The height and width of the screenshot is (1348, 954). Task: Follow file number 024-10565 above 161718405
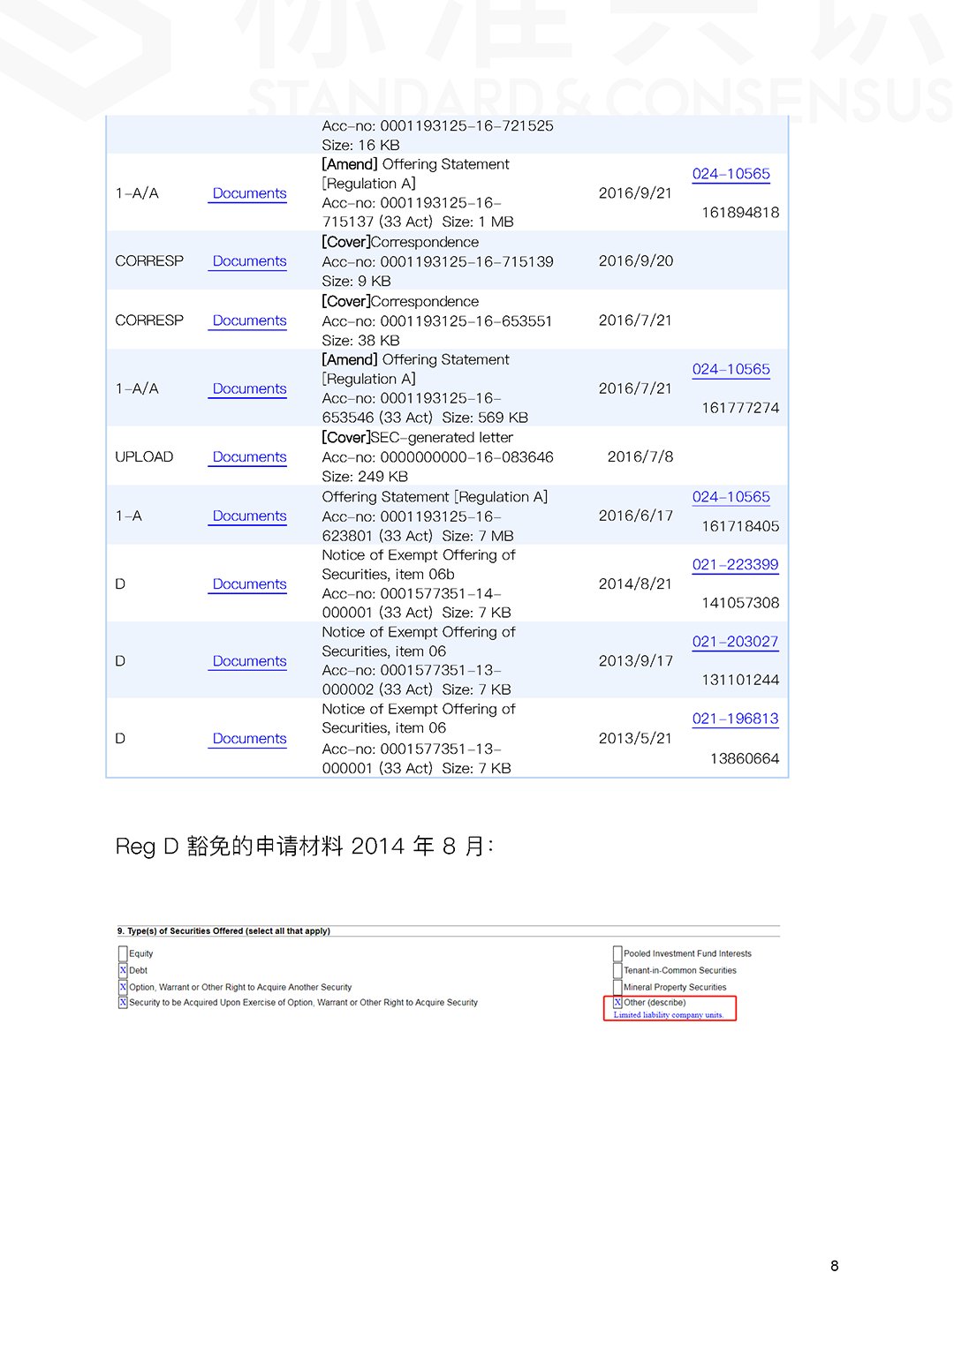[x=731, y=497]
